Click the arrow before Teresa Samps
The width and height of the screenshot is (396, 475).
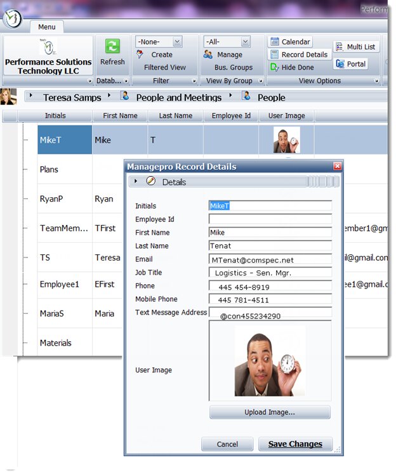point(31,96)
